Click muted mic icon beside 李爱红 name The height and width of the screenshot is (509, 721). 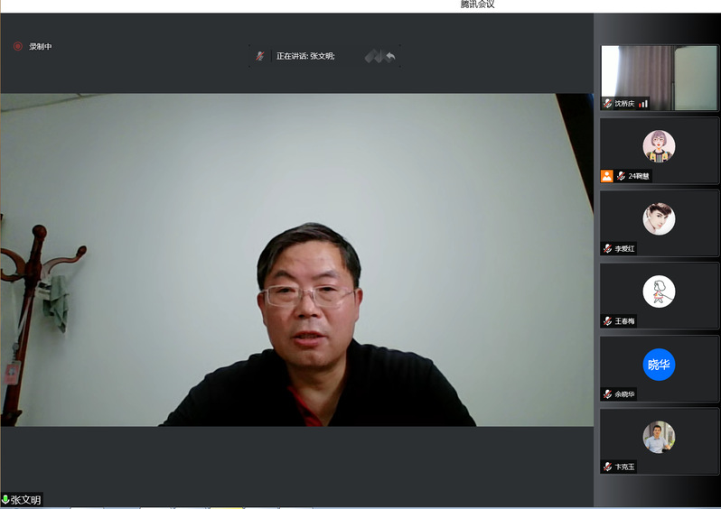point(608,248)
